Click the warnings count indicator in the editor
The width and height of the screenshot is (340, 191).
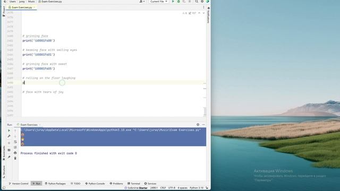pyautogui.click(x=184, y=13)
